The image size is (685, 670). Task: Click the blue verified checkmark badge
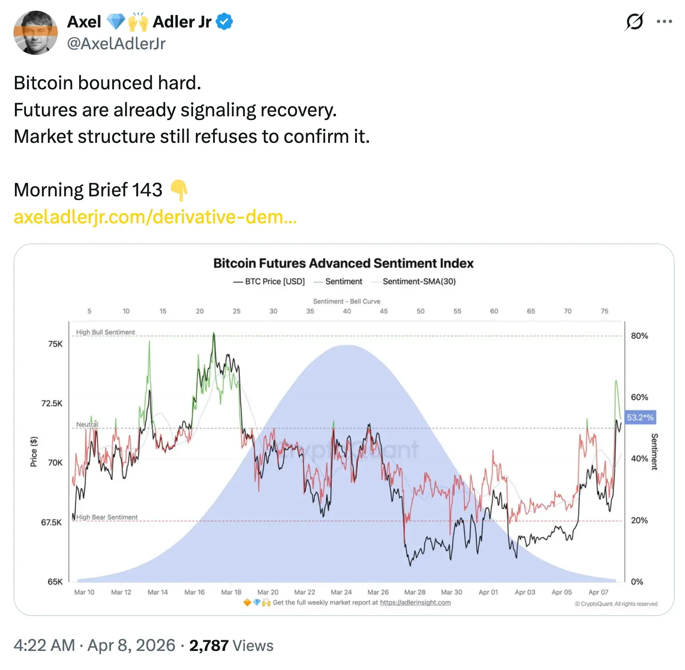[225, 21]
